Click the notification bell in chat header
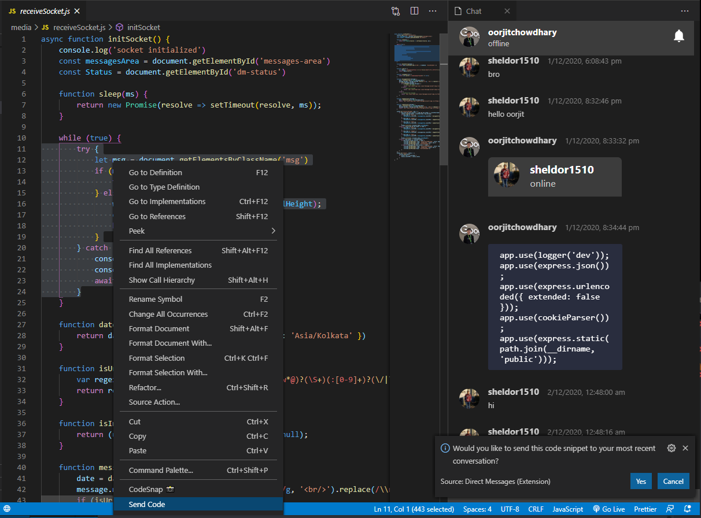This screenshot has width=701, height=518. point(679,36)
